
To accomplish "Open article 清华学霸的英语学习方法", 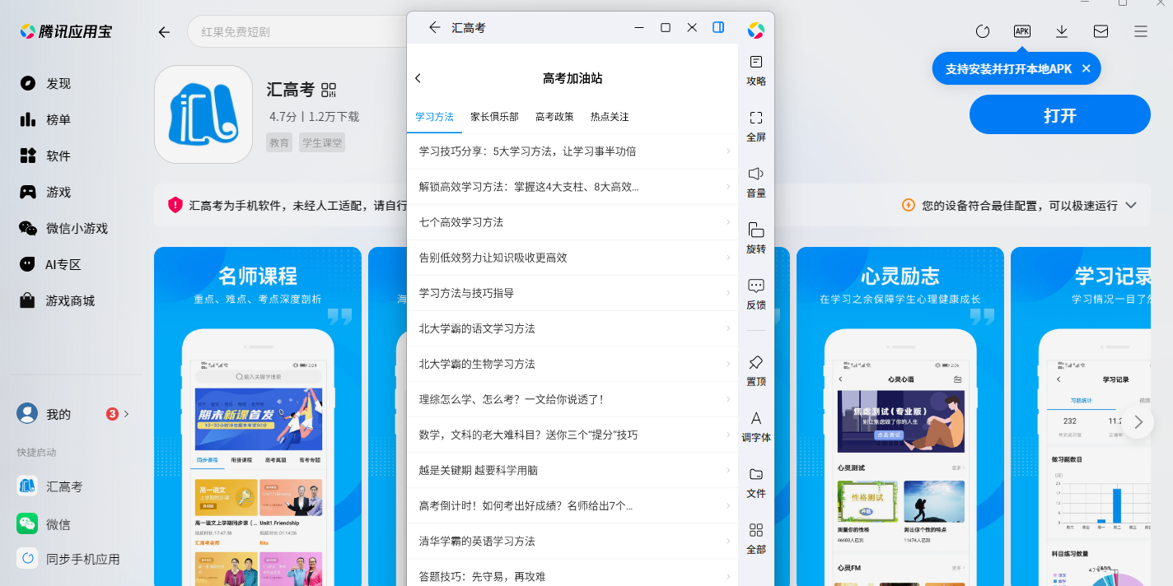I will [572, 541].
